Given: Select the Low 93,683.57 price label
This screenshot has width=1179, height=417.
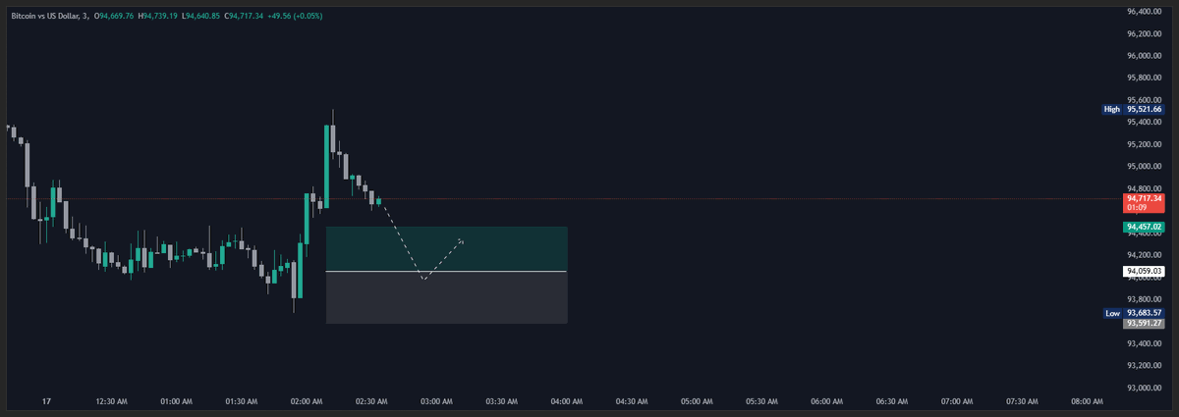Looking at the screenshot, I should (x=1133, y=313).
